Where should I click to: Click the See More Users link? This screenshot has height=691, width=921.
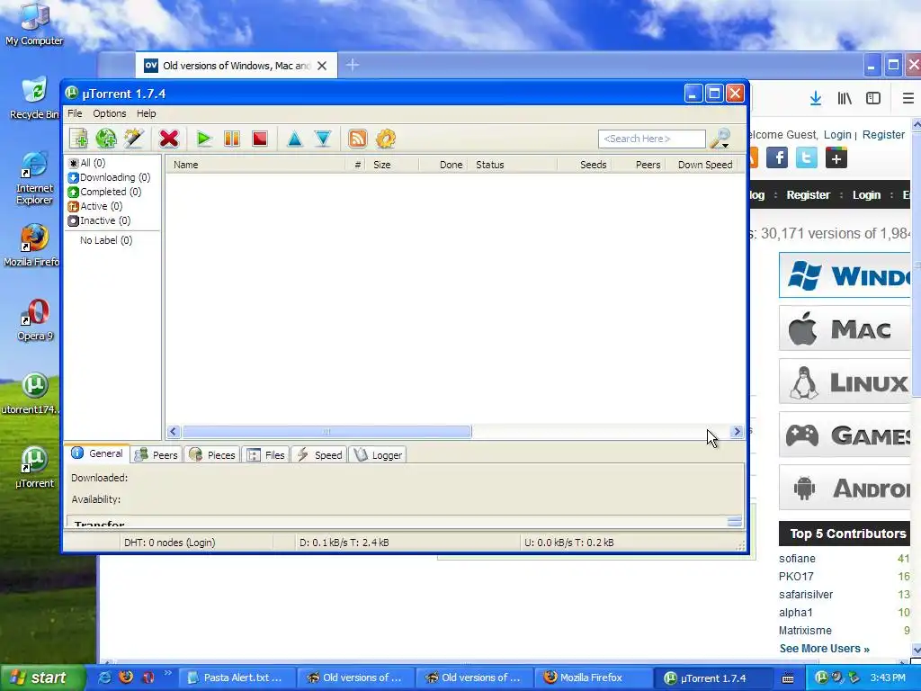(x=824, y=648)
